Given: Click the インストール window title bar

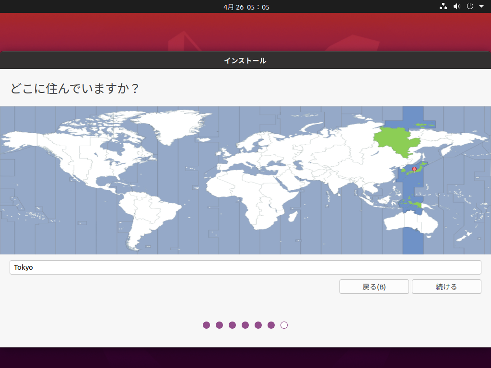Looking at the screenshot, I should point(245,60).
